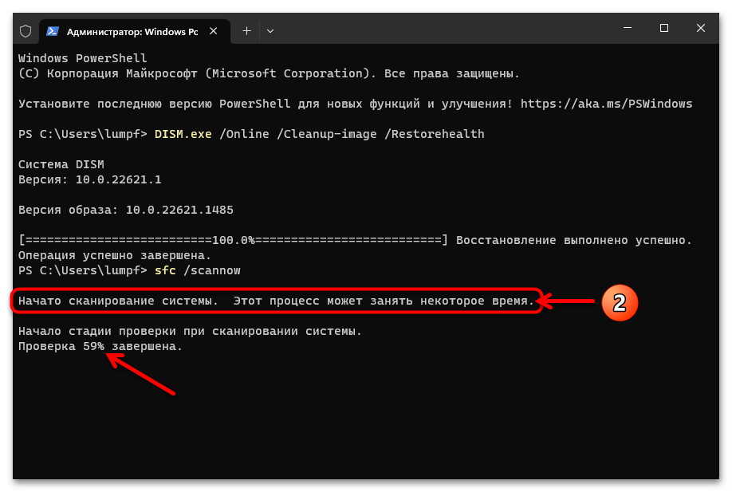Viewport: 732px width, 492px height.
Task: Close the Администратор: Windows PowerShell tab
Action: [x=214, y=31]
